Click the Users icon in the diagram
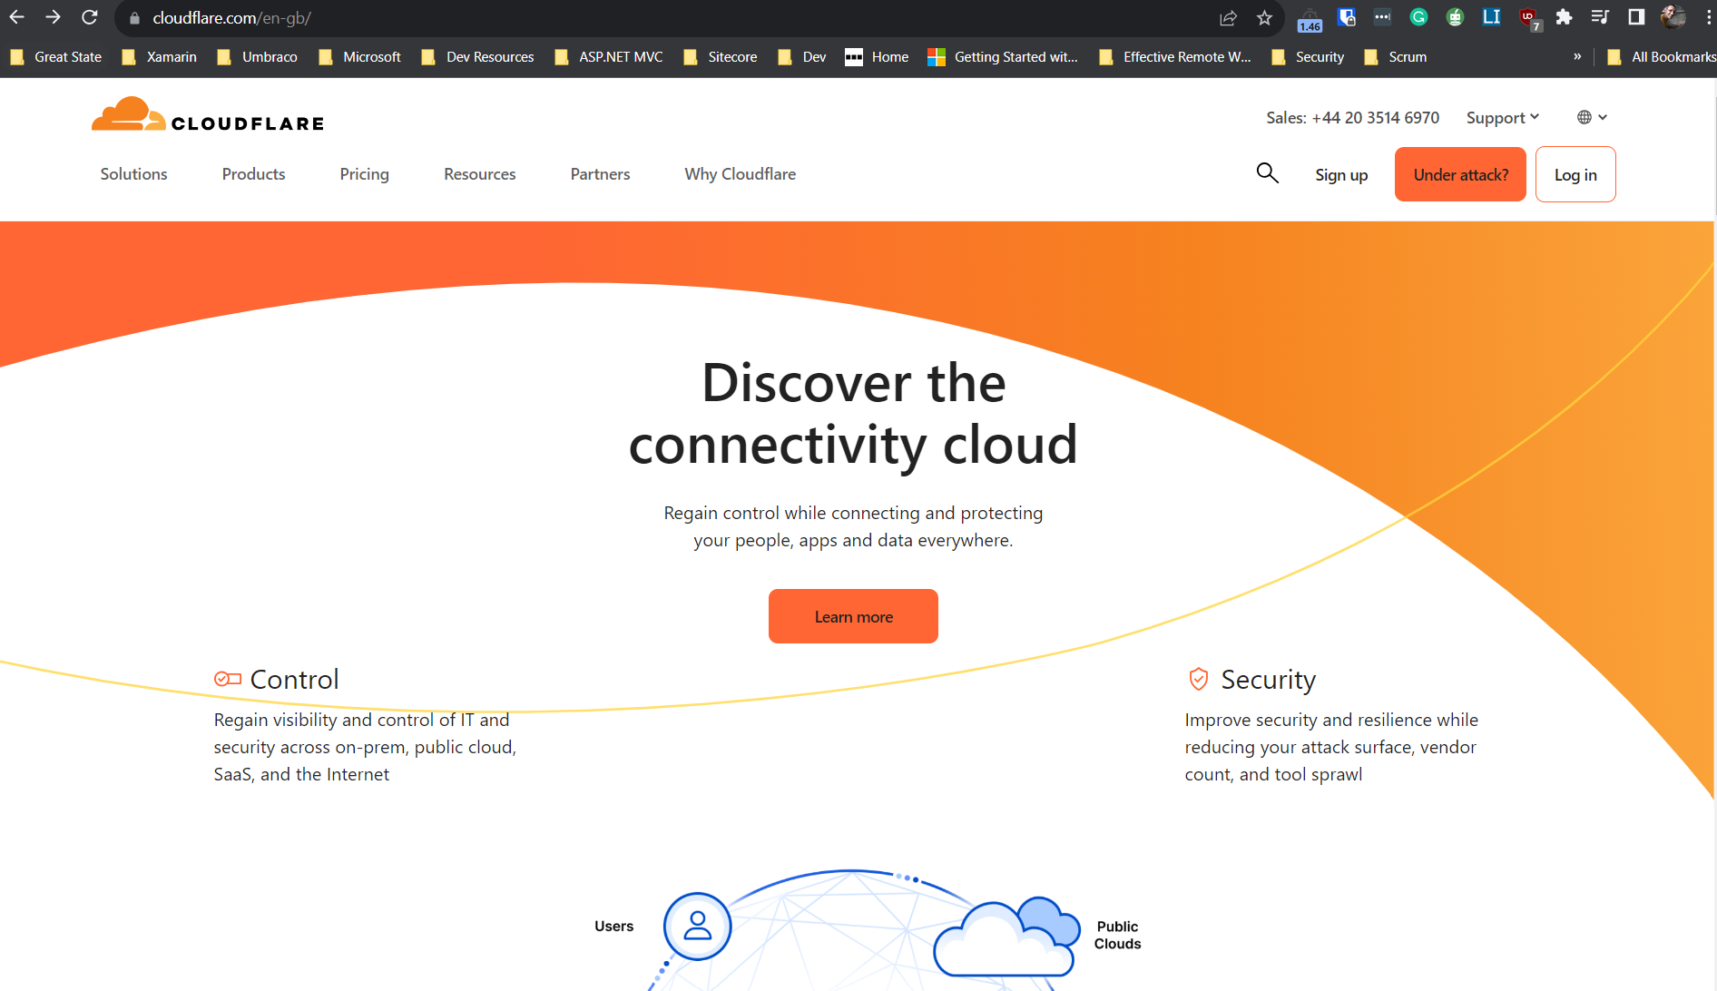The width and height of the screenshot is (1717, 991). (x=697, y=926)
